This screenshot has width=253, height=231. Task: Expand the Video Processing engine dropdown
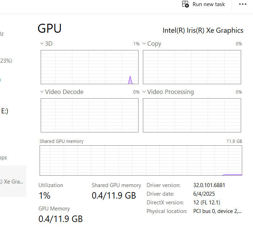(x=144, y=92)
